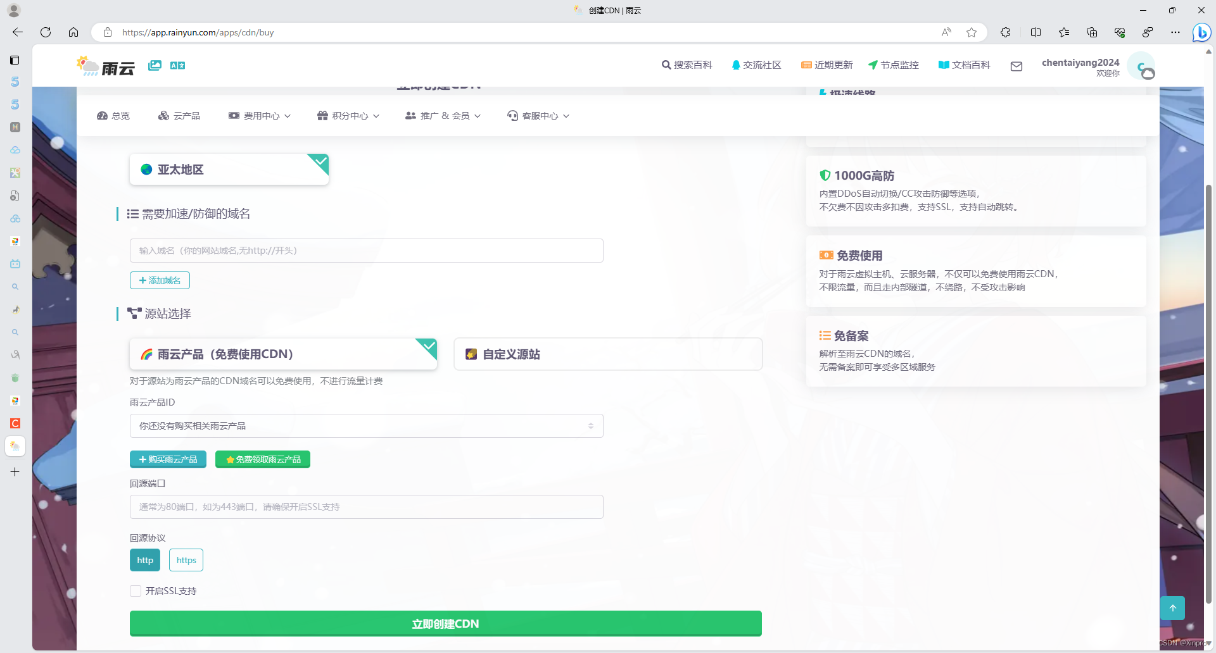Select https origin protocol
Image resolution: width=1216 pixels, height=653 pixels.
(x=186, y=560)
